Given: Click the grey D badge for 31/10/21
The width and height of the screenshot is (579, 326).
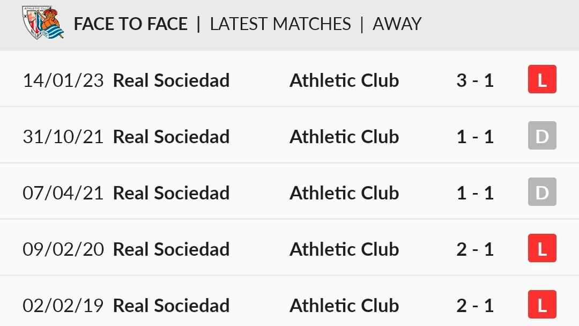Looking at the screenshot, I should point(542,136).
